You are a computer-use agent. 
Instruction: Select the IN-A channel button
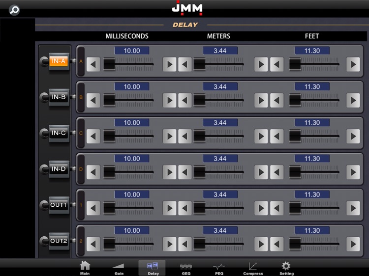pyautogui.click(x=59, y=61)
